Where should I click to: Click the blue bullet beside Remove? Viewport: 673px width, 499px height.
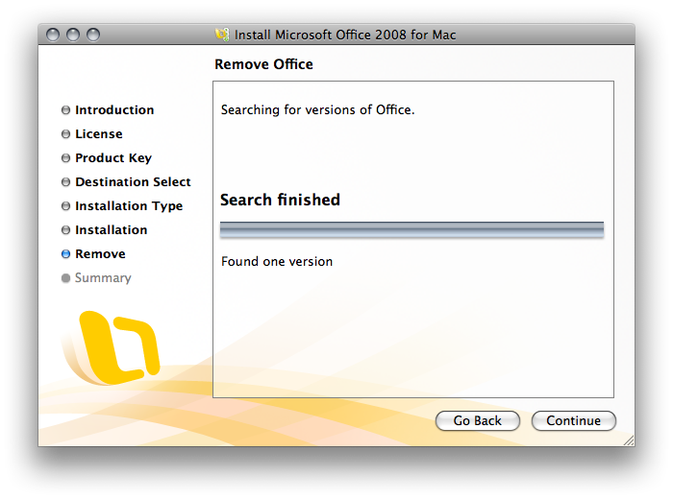(65, 254)
